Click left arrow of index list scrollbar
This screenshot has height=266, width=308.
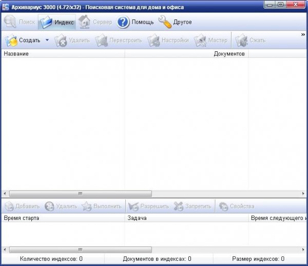[5, 194]
